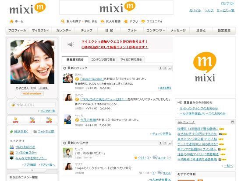Screen dimensions: 241x181
Task: Click the 友人を探す magnifier icon
Action: pyautogui.click(x=63, y=21)
